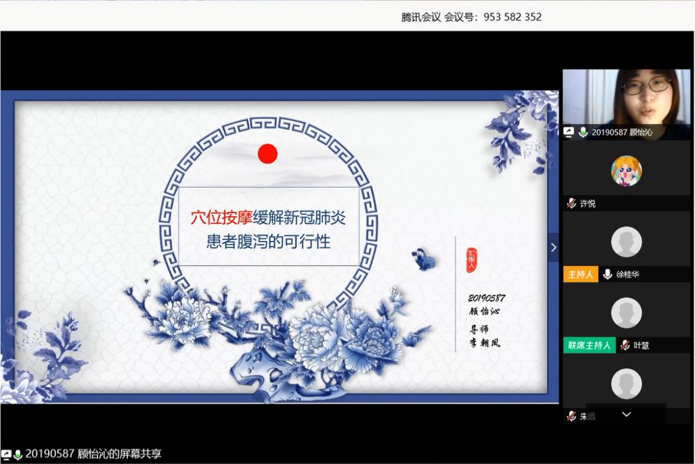Click 叶慧's muted microphone icon
The height and width of the screenshot is (464, 695).
tap(625, 345)
